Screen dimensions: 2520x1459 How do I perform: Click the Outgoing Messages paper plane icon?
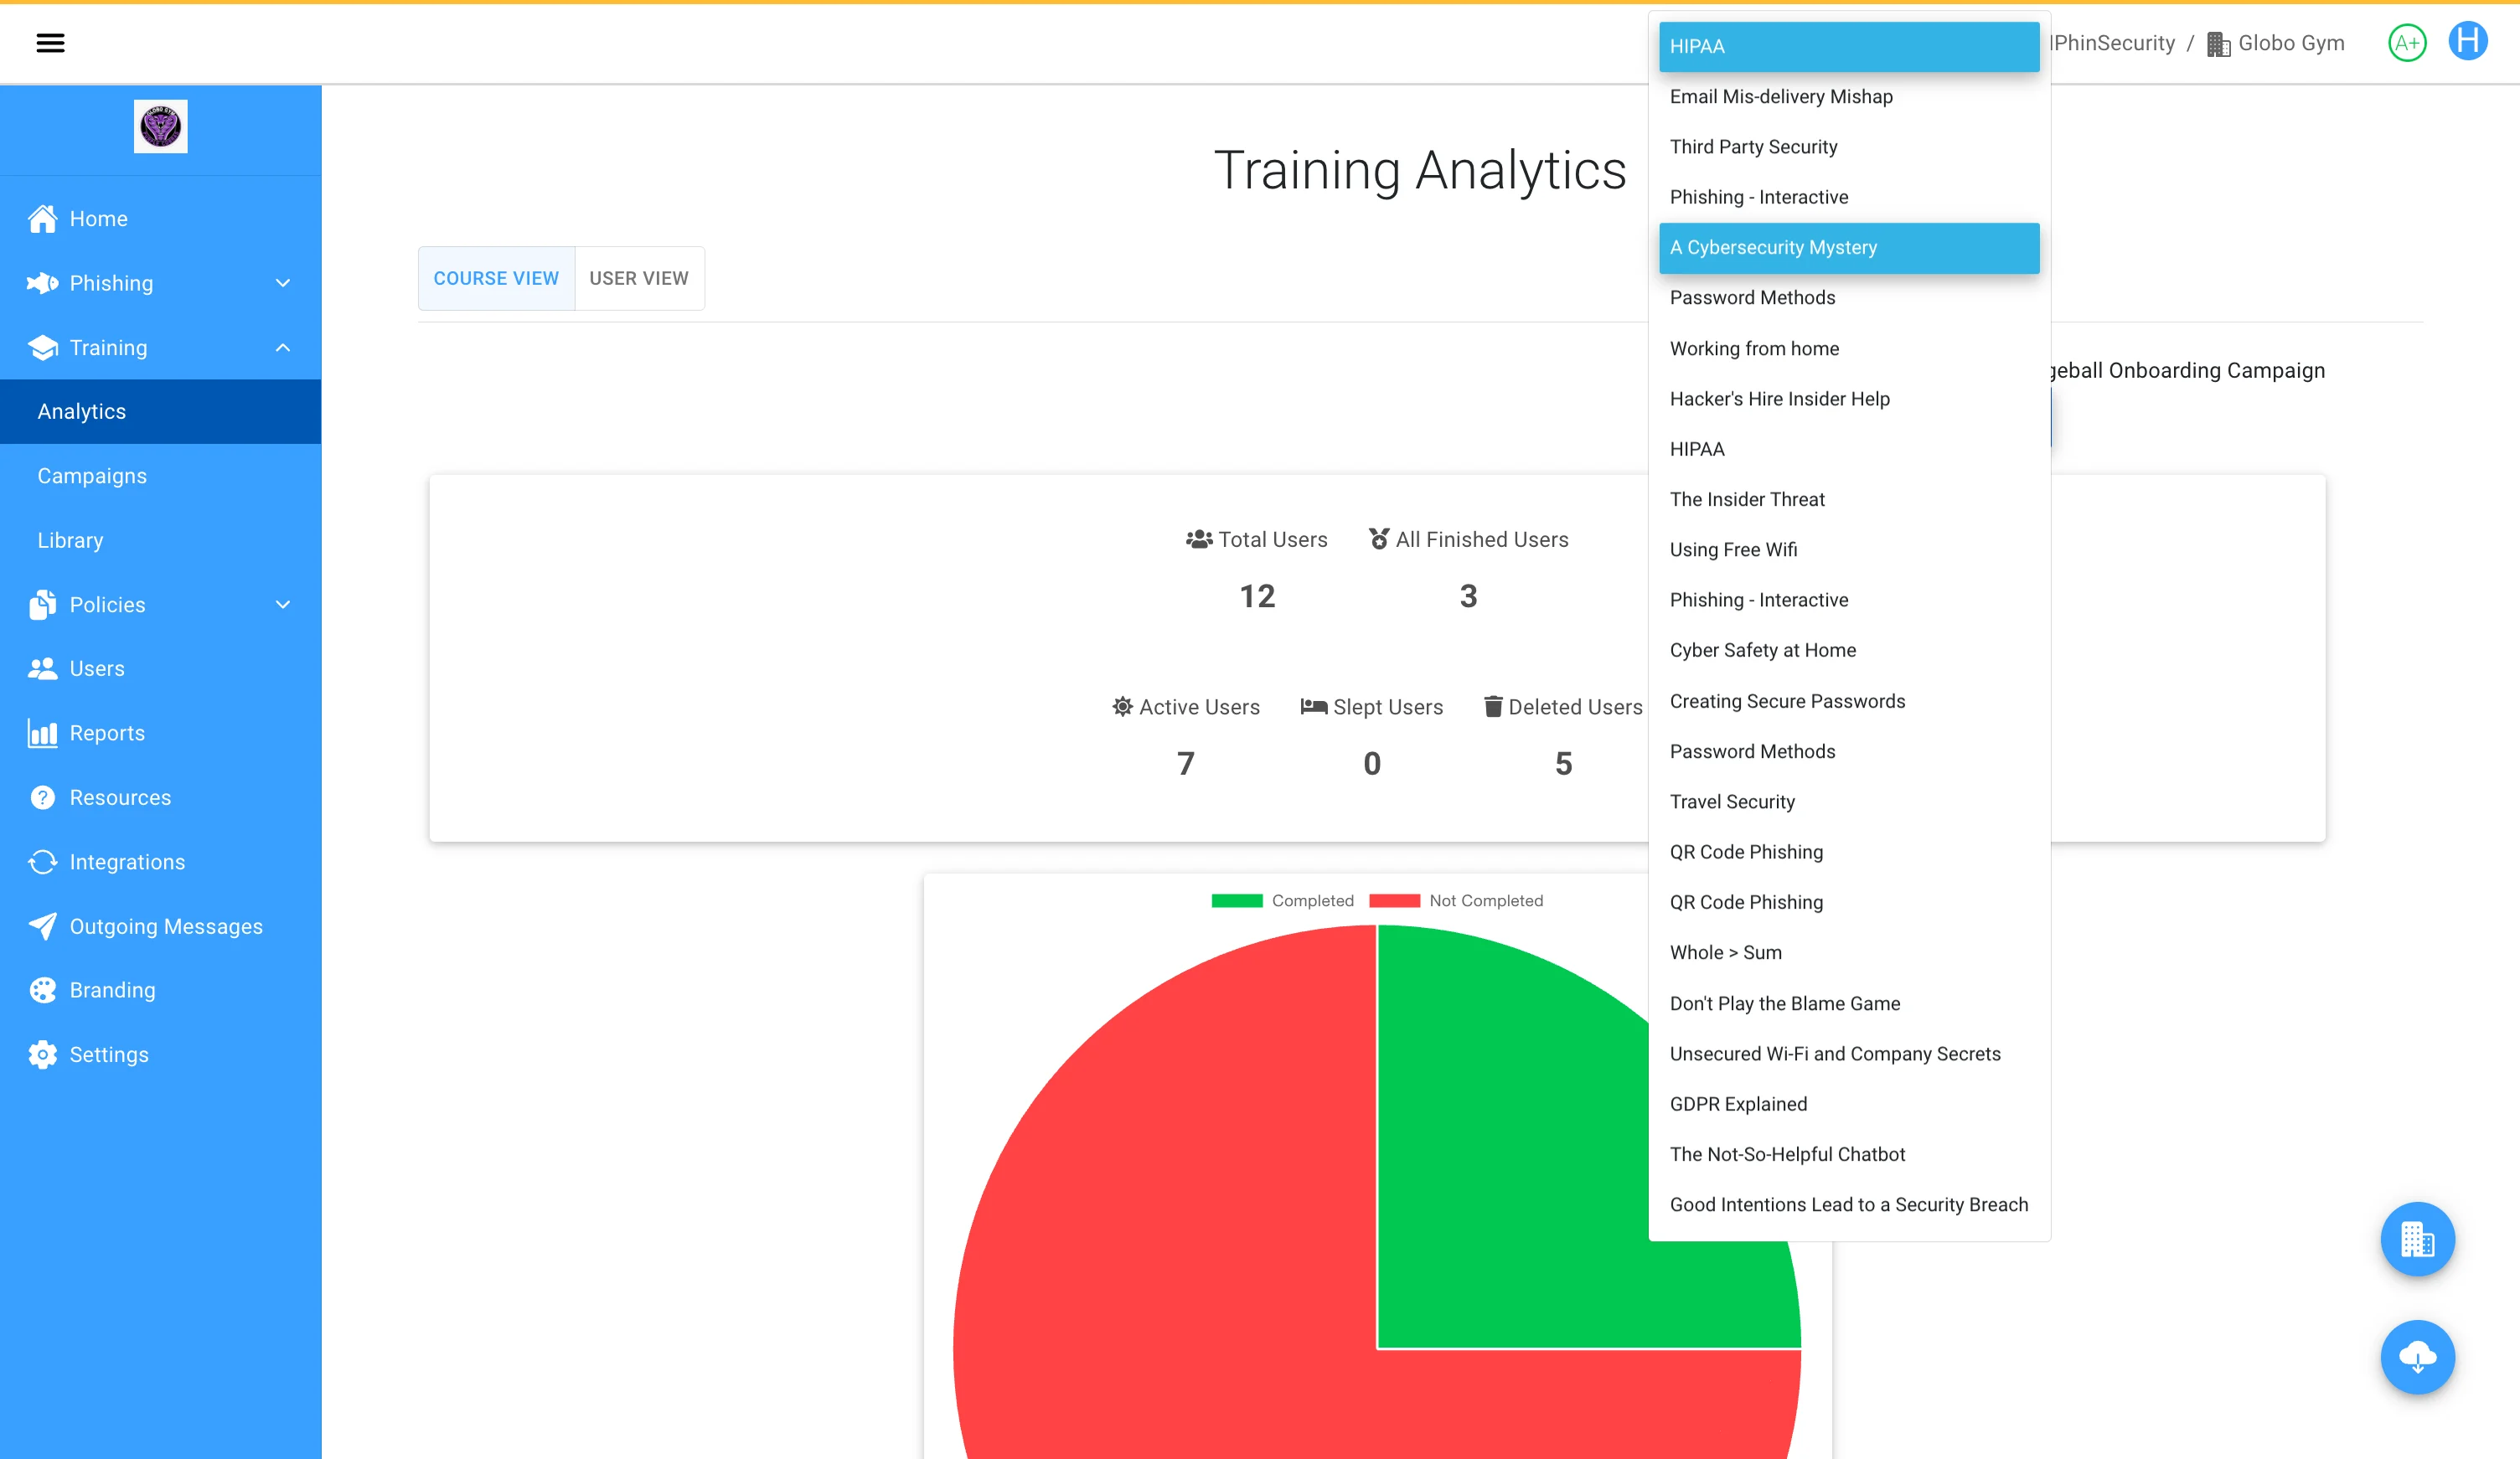click(42, 926)
